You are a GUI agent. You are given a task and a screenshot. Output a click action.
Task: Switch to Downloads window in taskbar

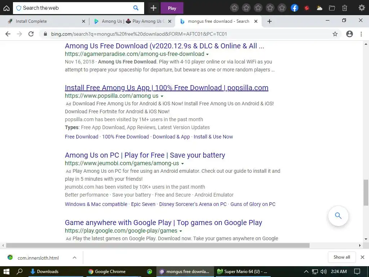click(56, 271)
